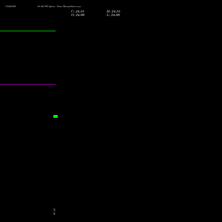The width and height of the screenshot is (222, 222).
Task: Click the green candlestick bar
Action: click(55, 116)
